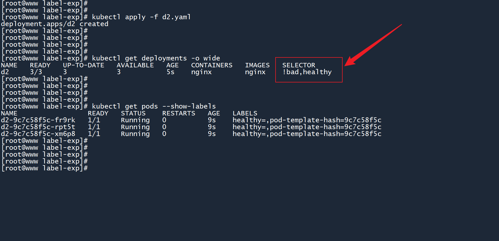Click the '3/3' ready value
This screenshot has width=499, height=241.
pos(36,72)
